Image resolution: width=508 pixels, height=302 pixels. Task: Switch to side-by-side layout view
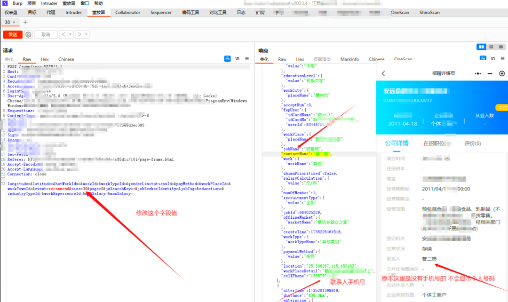[x=482, y=47]
